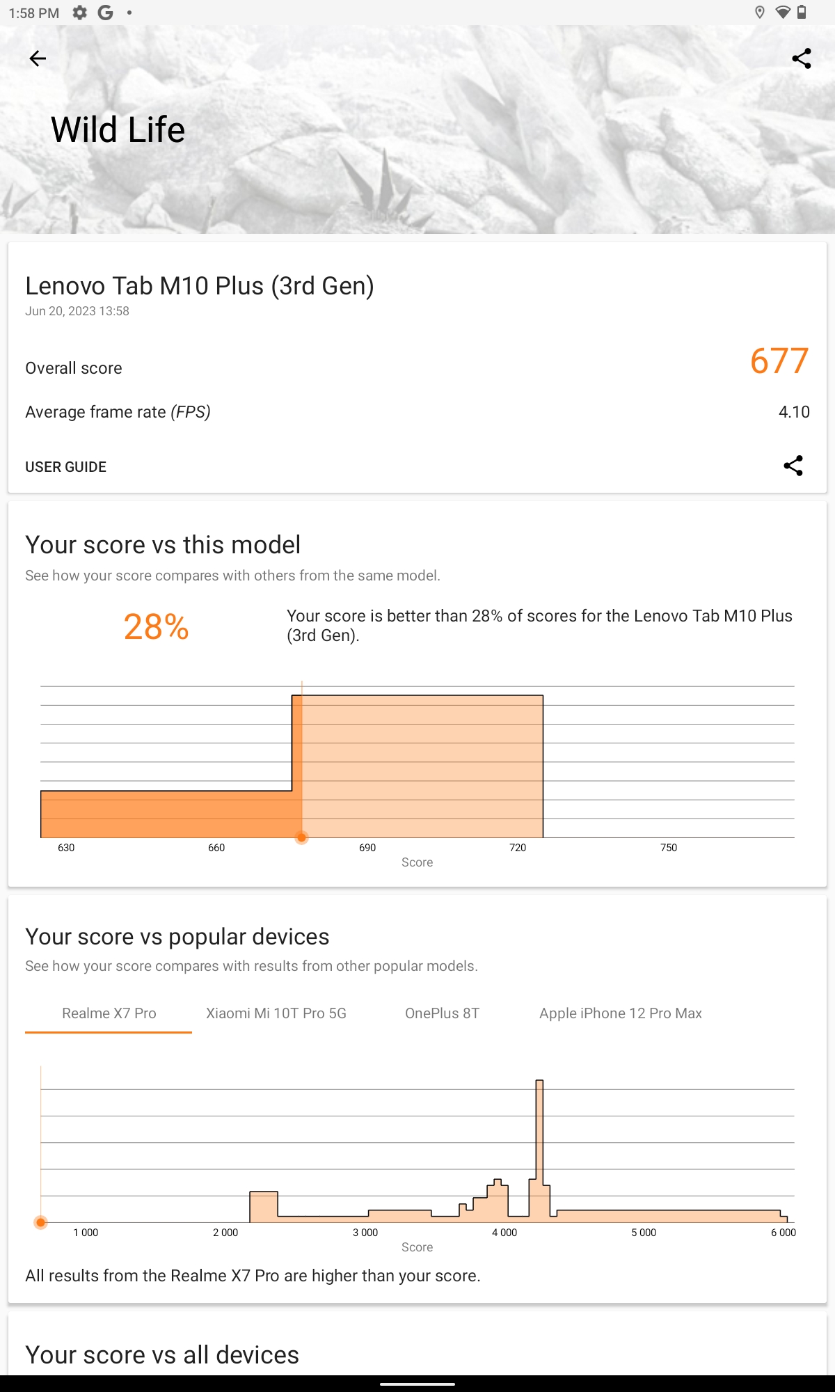Tap the battery status icon
Viewport: 835px width, 1392px height.
coord(802,13)
